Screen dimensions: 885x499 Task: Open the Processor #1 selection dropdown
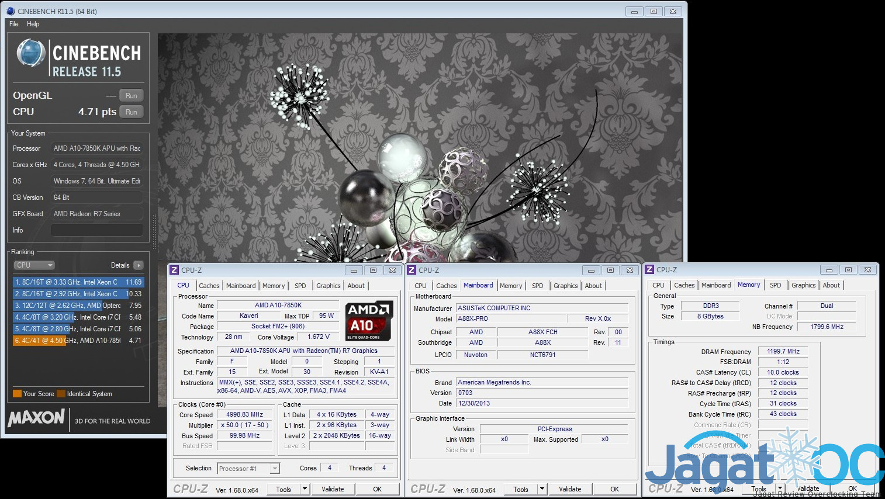tap(248, 469)
